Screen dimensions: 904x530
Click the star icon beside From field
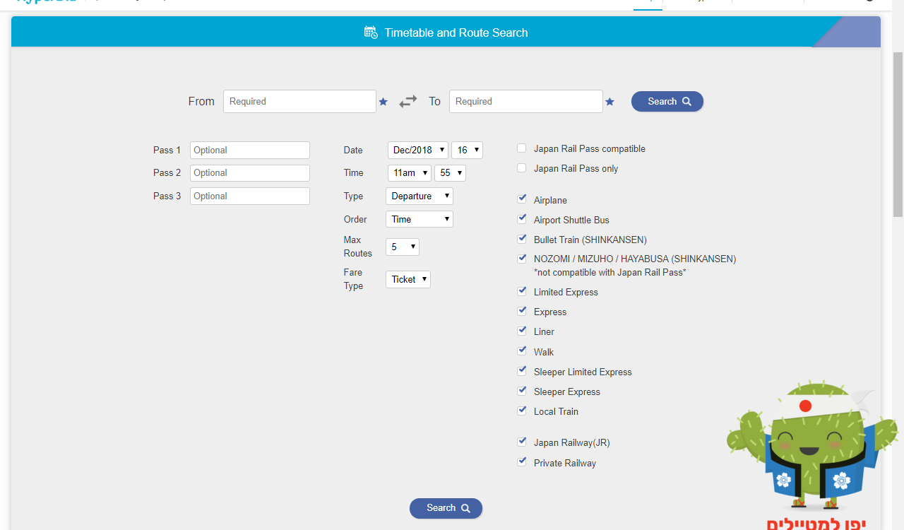(383, 102)
